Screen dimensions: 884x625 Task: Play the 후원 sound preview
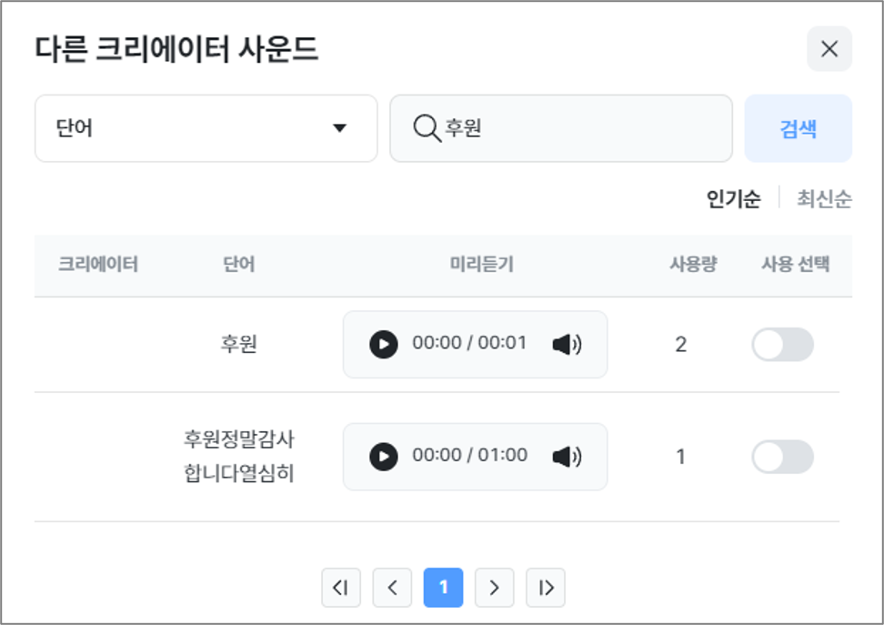click(x=384, y=345)
